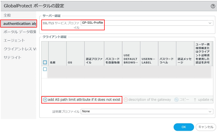Click the コピー label
217x132 pixels.
184,100
